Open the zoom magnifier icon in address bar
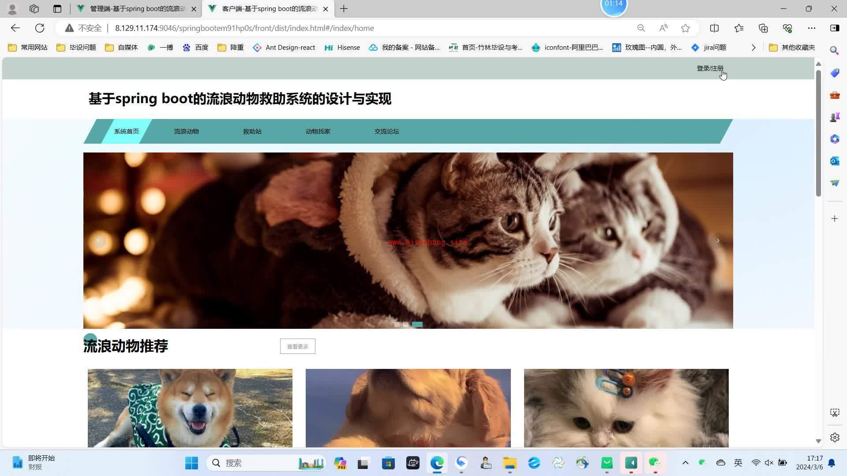This screenshot has height=476, width=847. (x=641, y=28)
